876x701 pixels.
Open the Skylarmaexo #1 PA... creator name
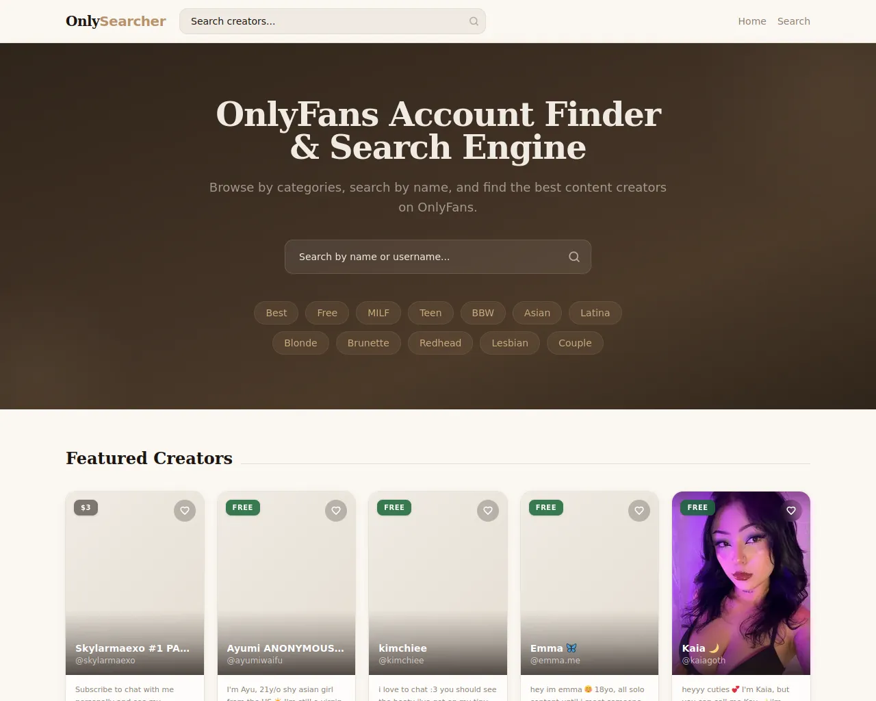(x=132, y=648)
